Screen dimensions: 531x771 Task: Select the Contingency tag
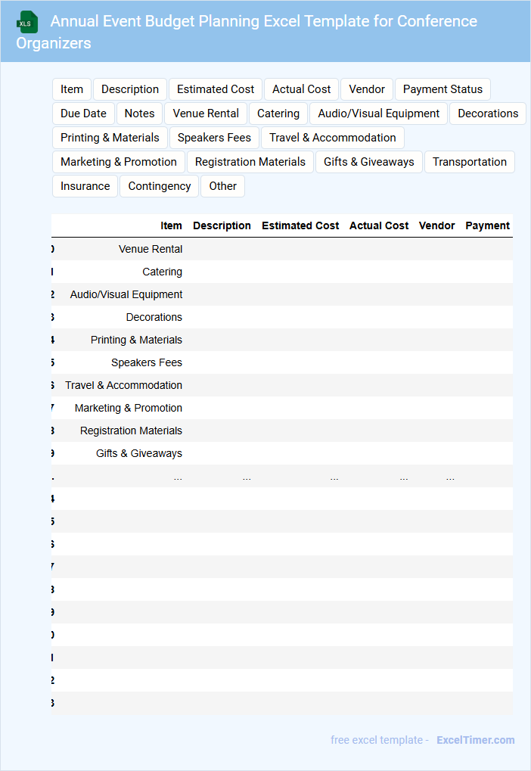point(160,186)
